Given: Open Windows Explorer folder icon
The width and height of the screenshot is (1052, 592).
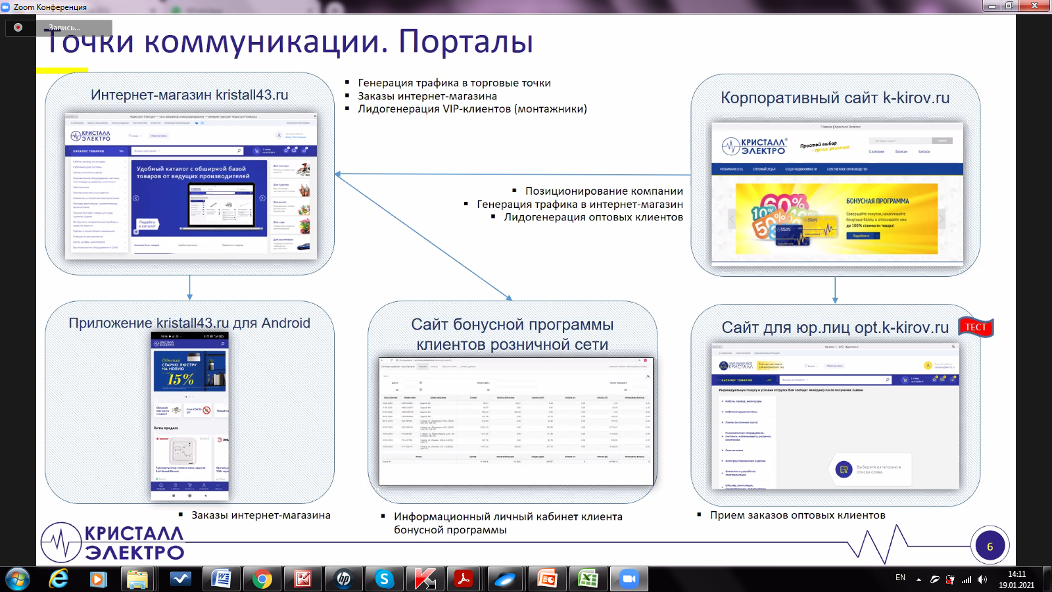Looking at the screenshot, I should [x=138, y=579].
